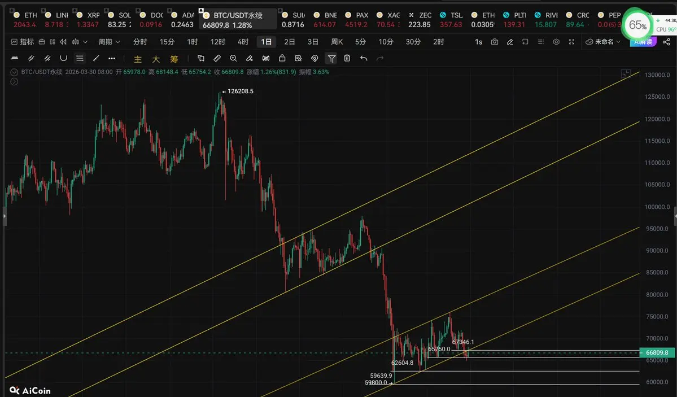
Task: Switch to the 分时 timeframe
Action: point(140,42)
